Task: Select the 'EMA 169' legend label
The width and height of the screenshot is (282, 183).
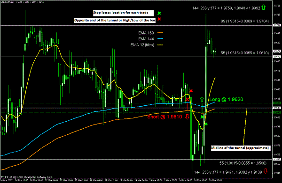Action: (x=146, y=33)
